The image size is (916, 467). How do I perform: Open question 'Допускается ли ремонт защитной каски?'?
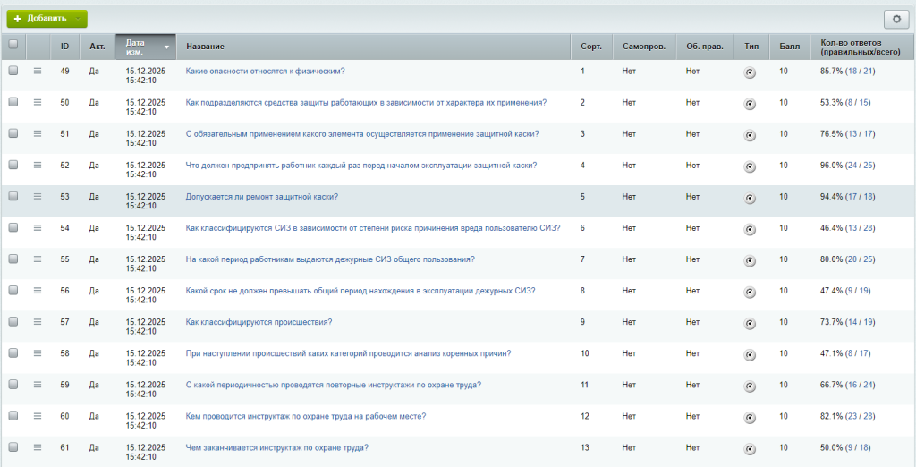point(261,197)
